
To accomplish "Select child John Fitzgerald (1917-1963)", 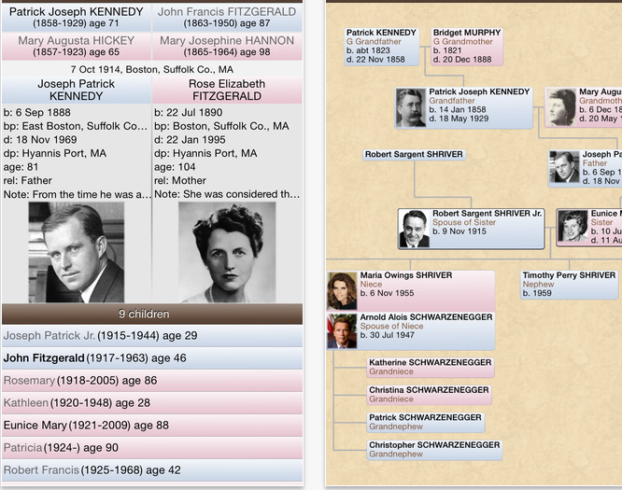I will [152, 358].
